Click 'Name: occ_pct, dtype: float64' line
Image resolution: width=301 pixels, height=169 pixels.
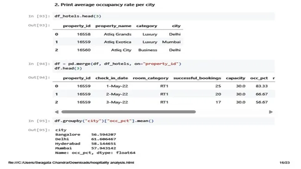(x=95, y=153)
